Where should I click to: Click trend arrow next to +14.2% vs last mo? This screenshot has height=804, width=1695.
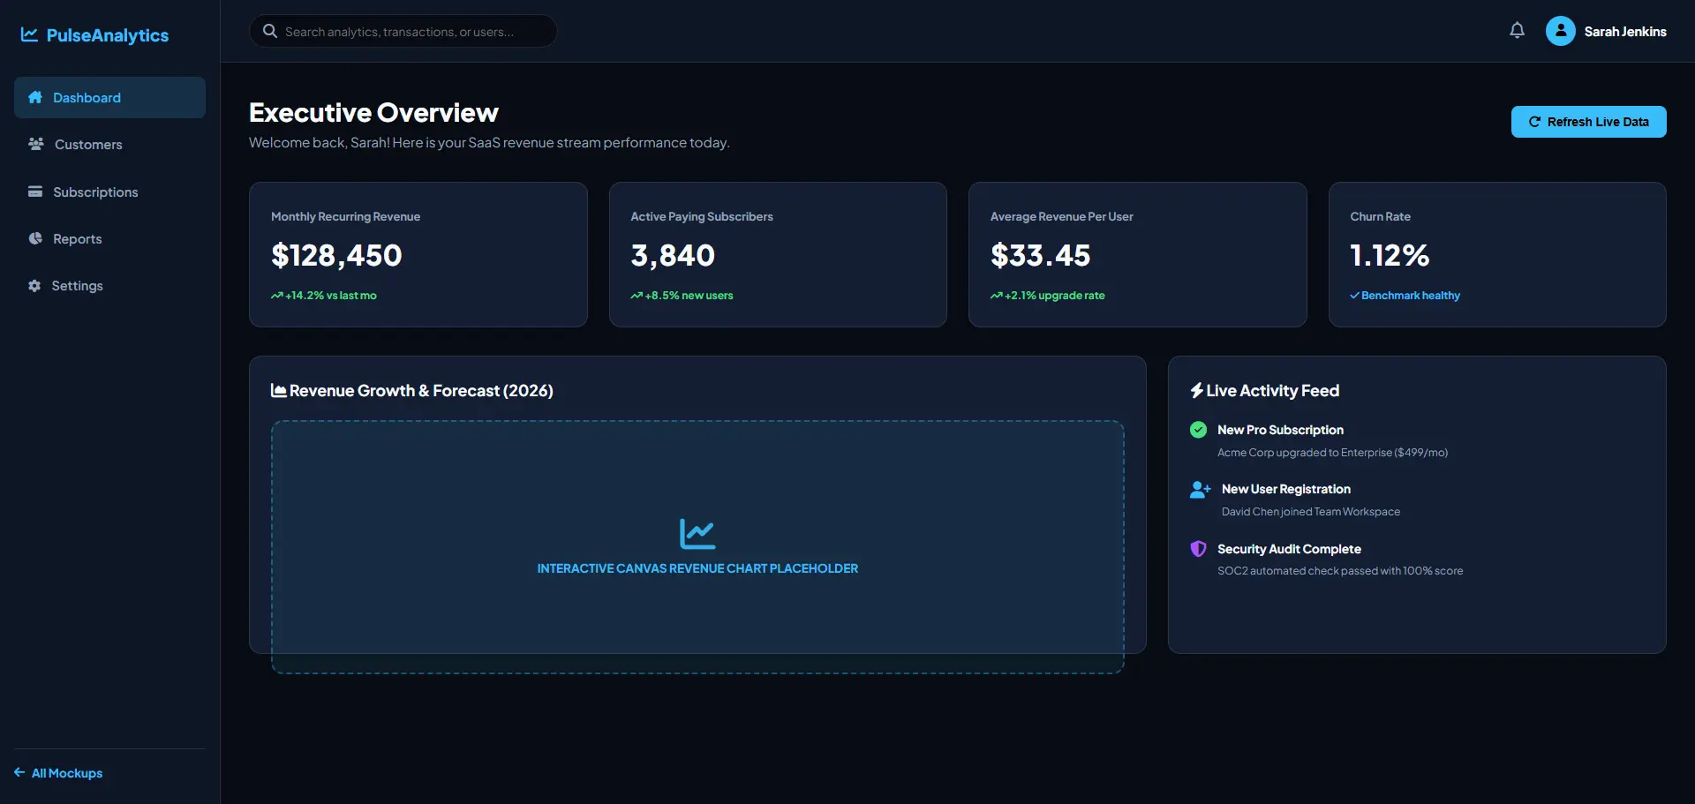pos(277,296)
